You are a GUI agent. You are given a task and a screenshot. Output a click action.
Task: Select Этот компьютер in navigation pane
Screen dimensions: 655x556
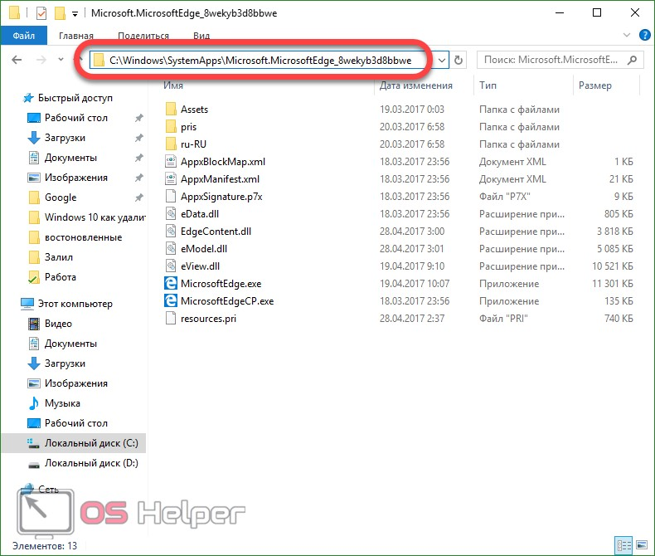(75, 304)
